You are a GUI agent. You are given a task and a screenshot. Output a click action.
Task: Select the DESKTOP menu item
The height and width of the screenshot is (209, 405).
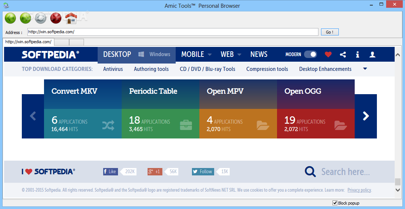[117, 54]
